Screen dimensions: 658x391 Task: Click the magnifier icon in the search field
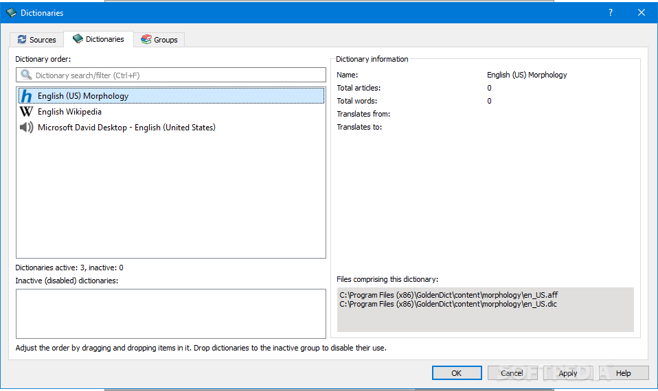[26, 75]
